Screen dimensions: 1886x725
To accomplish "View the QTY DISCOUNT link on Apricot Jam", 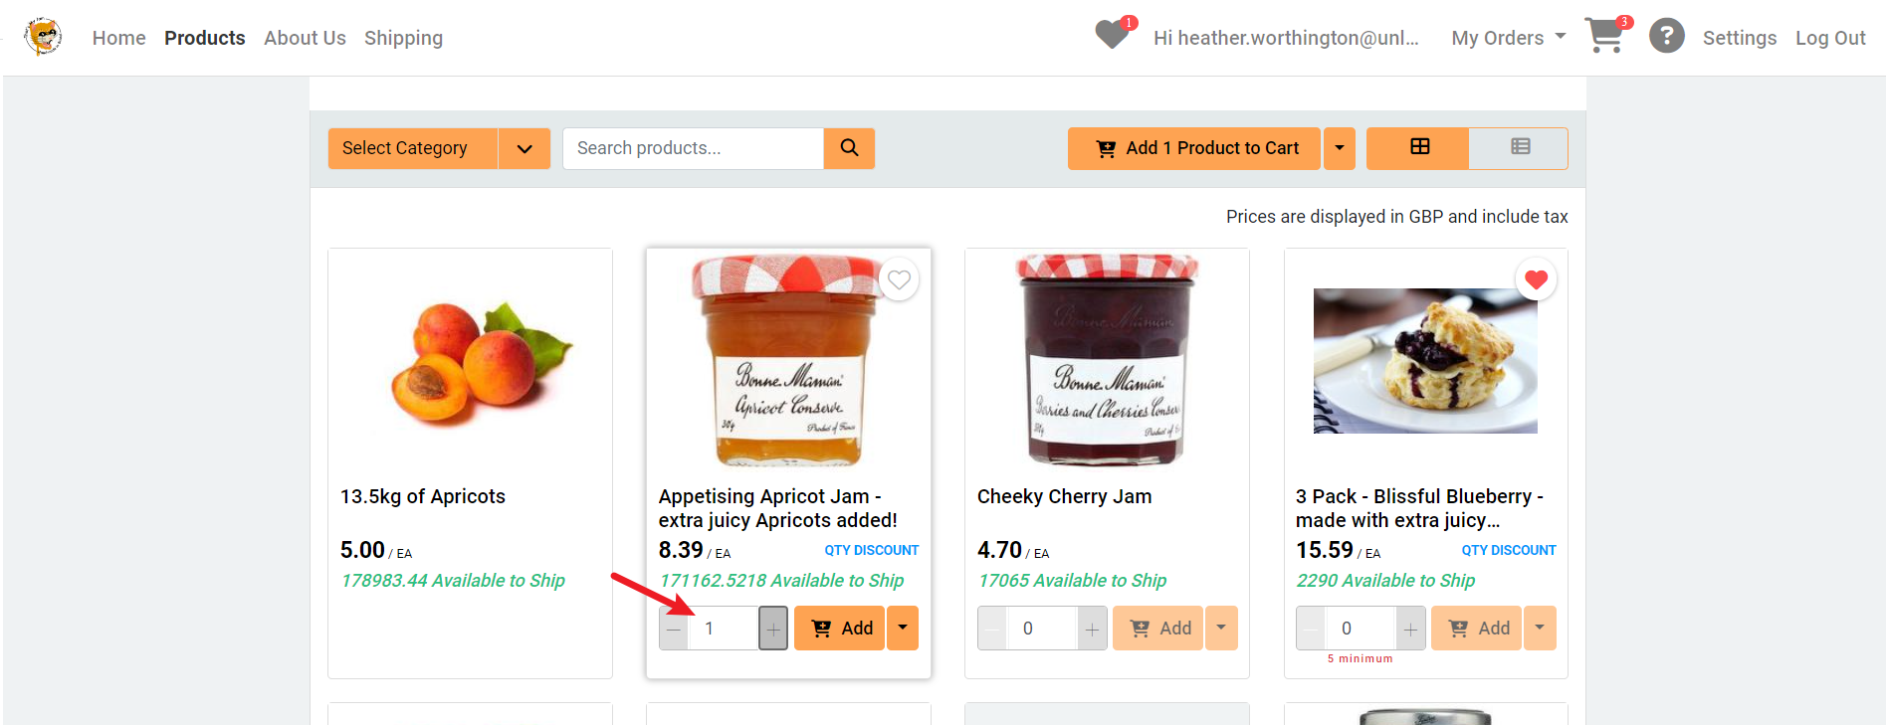I will click(870, 549).
